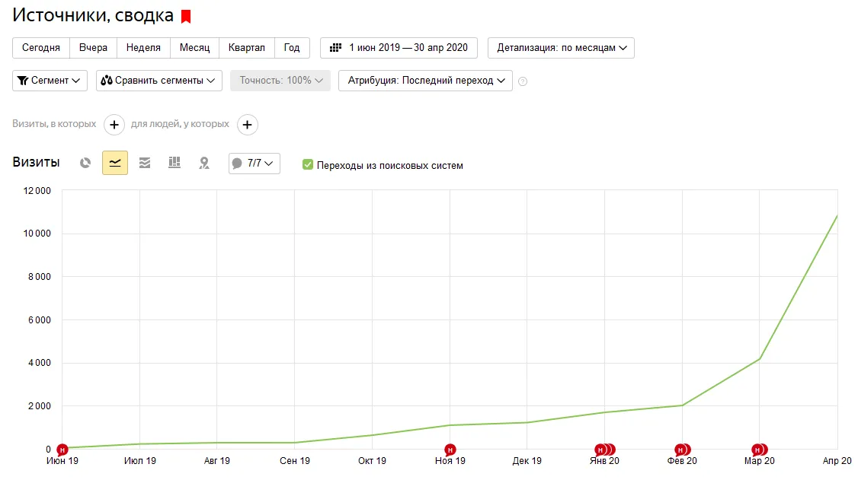Switch to the Неделя period tab
The height and width of the screenshot is (499, 858).
[143, 47]
